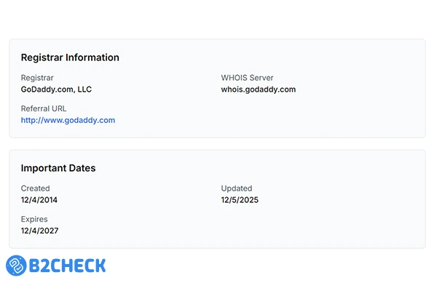The width and height of the screenshot is (437, 291).
Task: Select the Expires date 12/4/2027
Action: click(39, 231)
